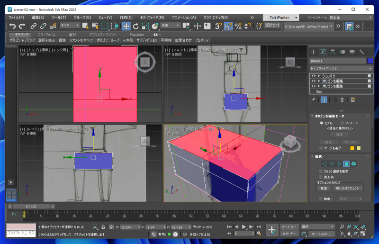Click the pale yellow cage color swatch
Screen dimensions: 379x244
[x=359, y=148]
